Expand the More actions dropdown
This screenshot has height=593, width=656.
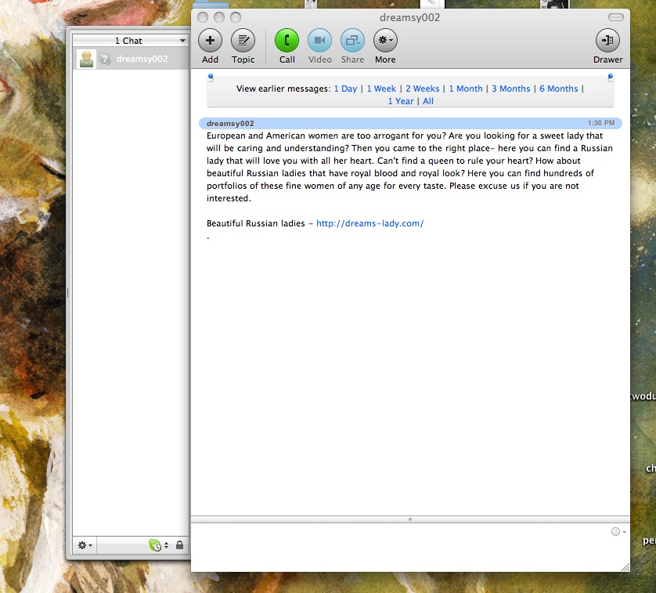click(x=385, y=40)
